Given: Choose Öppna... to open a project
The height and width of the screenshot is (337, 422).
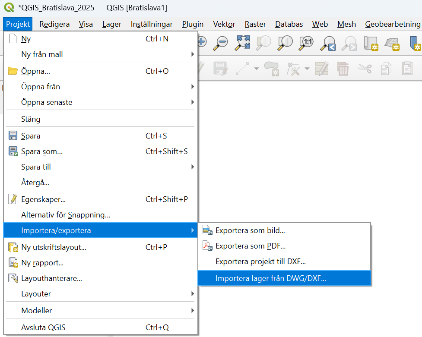Looking at the screenshot, I should 101,71.
